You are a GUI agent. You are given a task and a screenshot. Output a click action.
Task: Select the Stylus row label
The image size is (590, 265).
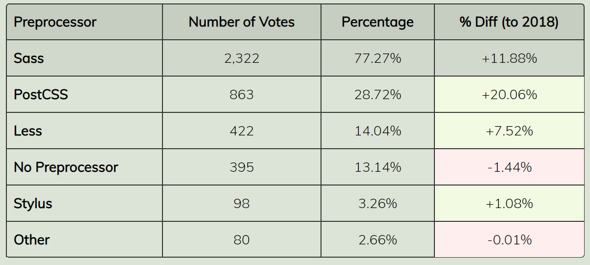(x=33, y=203)
